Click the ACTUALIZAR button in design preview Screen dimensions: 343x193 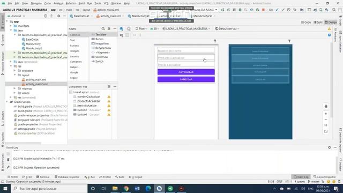(186, 72)
